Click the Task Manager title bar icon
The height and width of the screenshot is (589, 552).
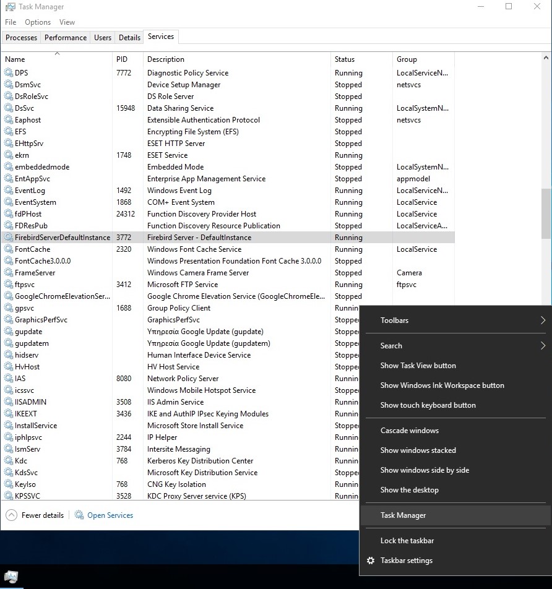click(10, 7)
